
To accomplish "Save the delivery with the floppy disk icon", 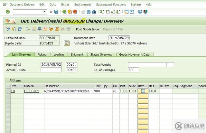I will [56, 12].
